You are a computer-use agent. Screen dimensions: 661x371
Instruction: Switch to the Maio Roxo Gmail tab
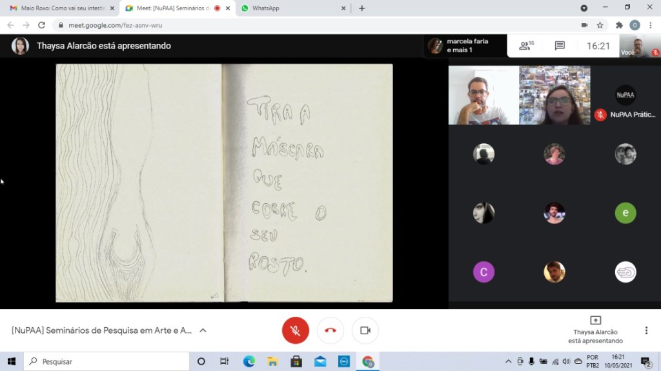coord(58,8)
